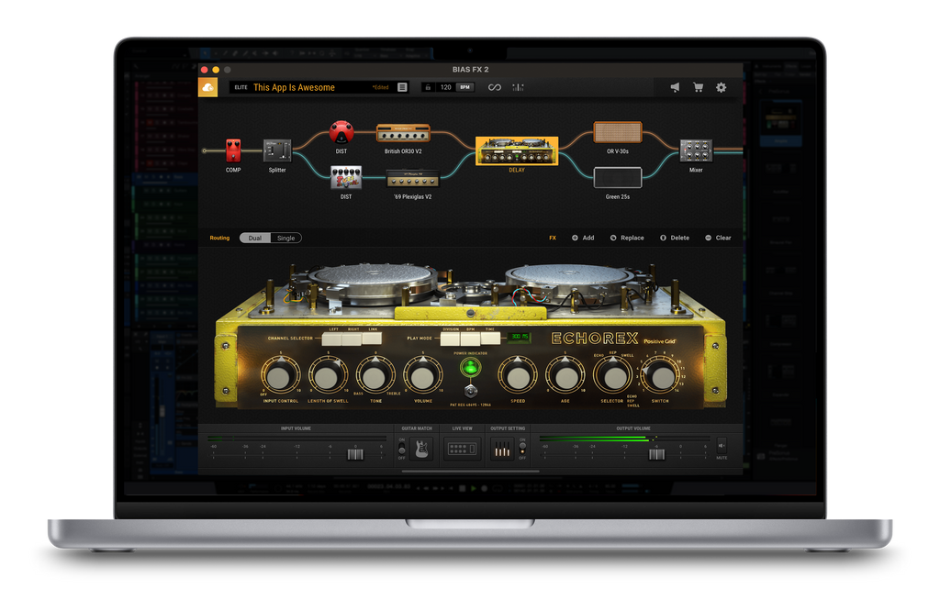
Task: Select the British OR30 V2 amp
Action: pos(404,134)
